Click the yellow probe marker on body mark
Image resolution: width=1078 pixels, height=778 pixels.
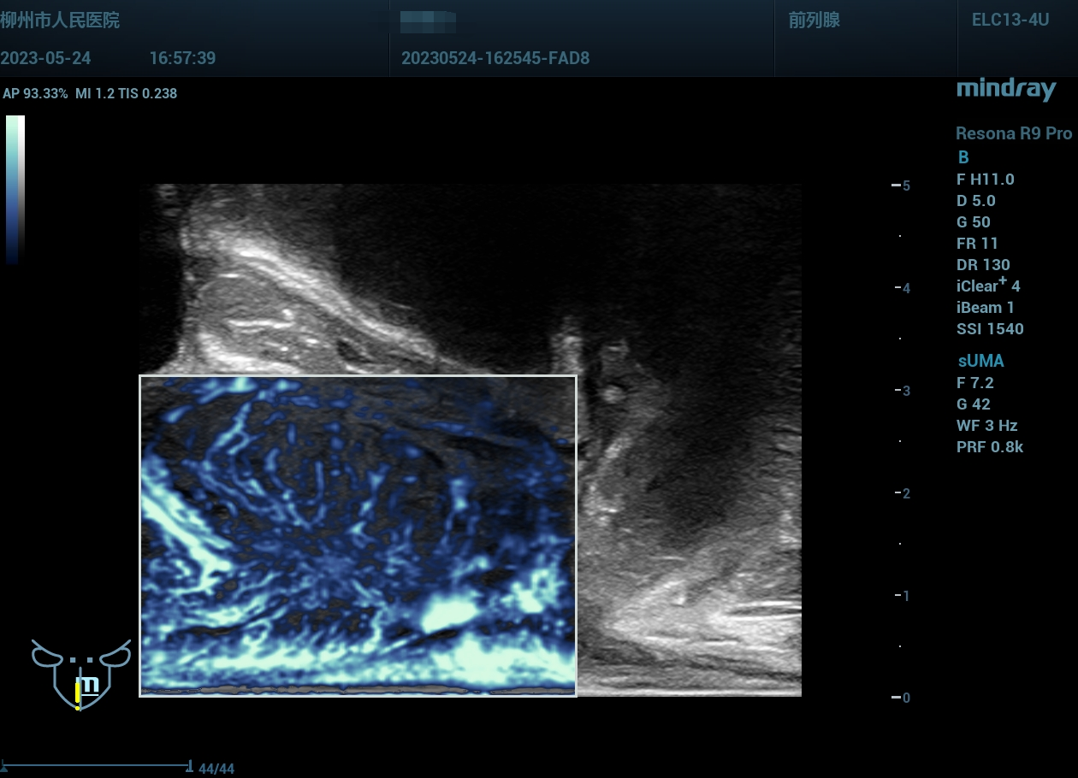[78, 694]
